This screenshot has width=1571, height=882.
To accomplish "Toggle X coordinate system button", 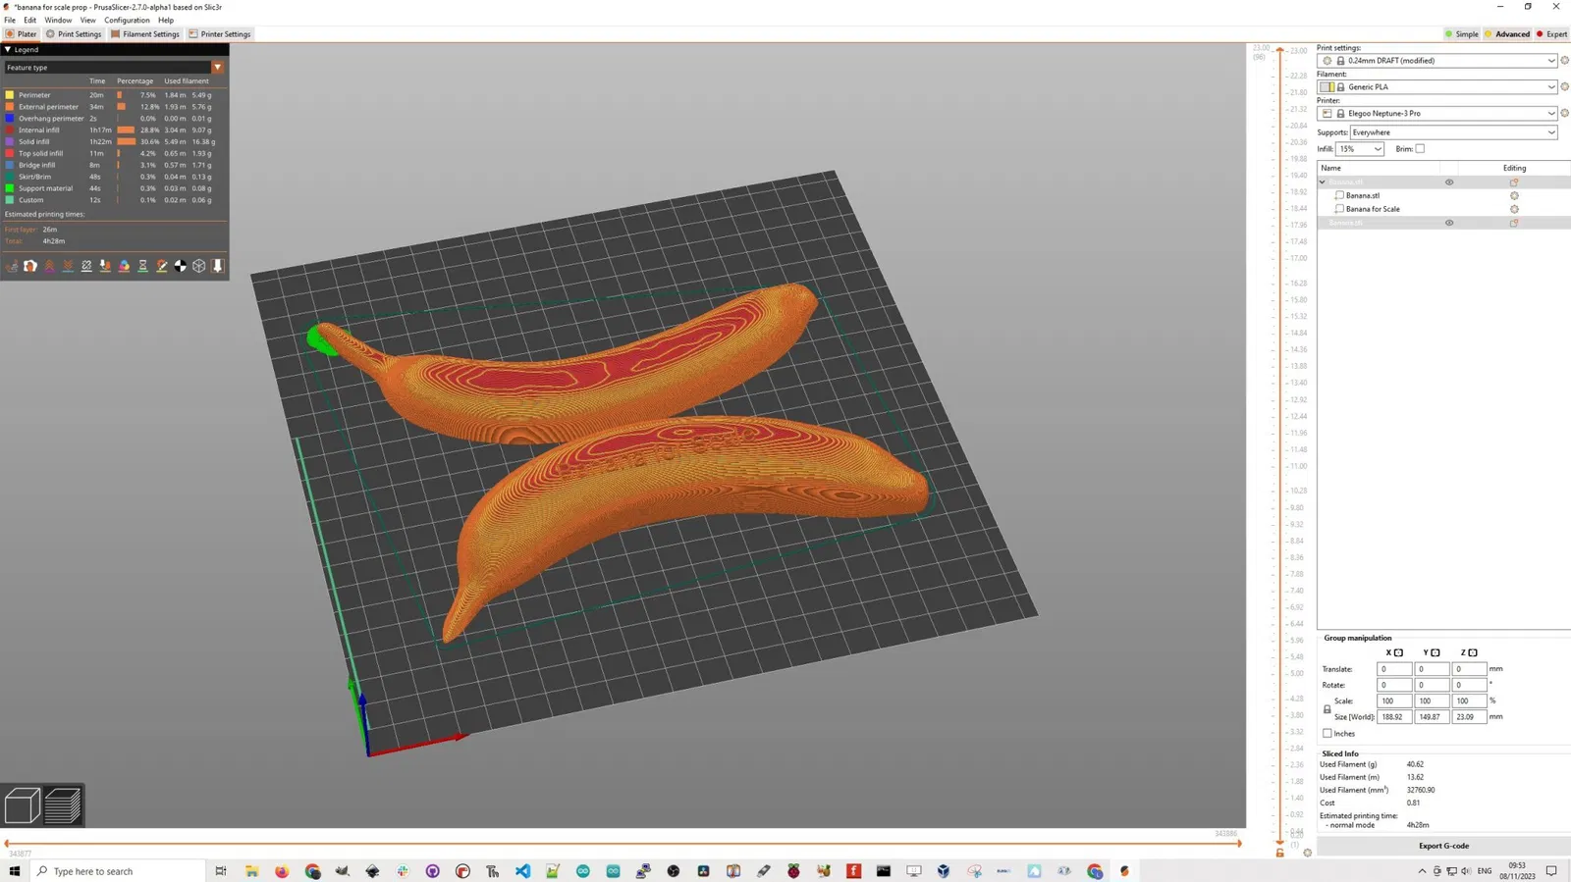I will [x=1398, y=653].
